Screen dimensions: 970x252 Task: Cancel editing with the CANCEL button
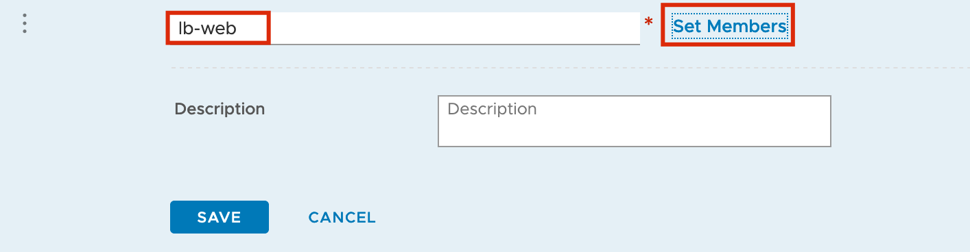[x=342, y=218]
